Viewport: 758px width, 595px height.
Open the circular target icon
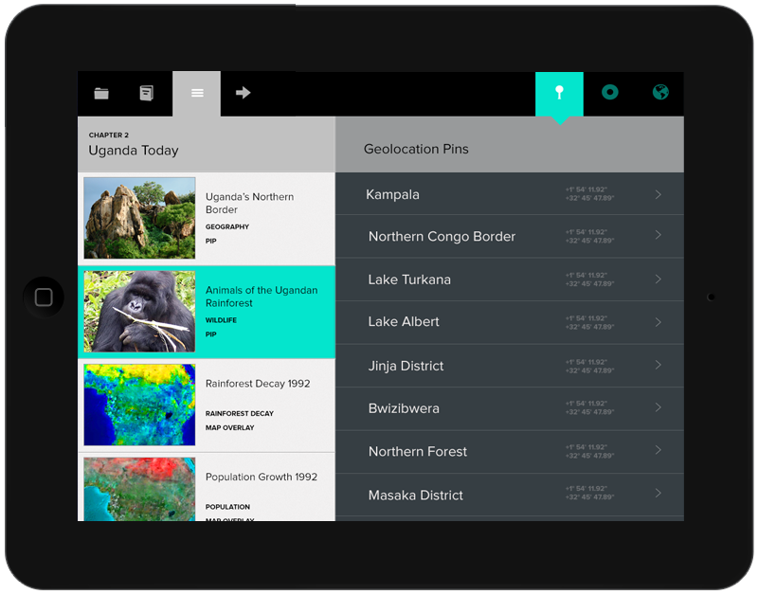pos(610,93)
